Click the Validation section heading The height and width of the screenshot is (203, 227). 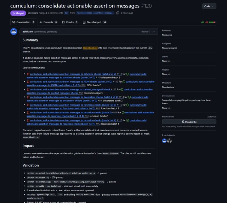(30, 165)
